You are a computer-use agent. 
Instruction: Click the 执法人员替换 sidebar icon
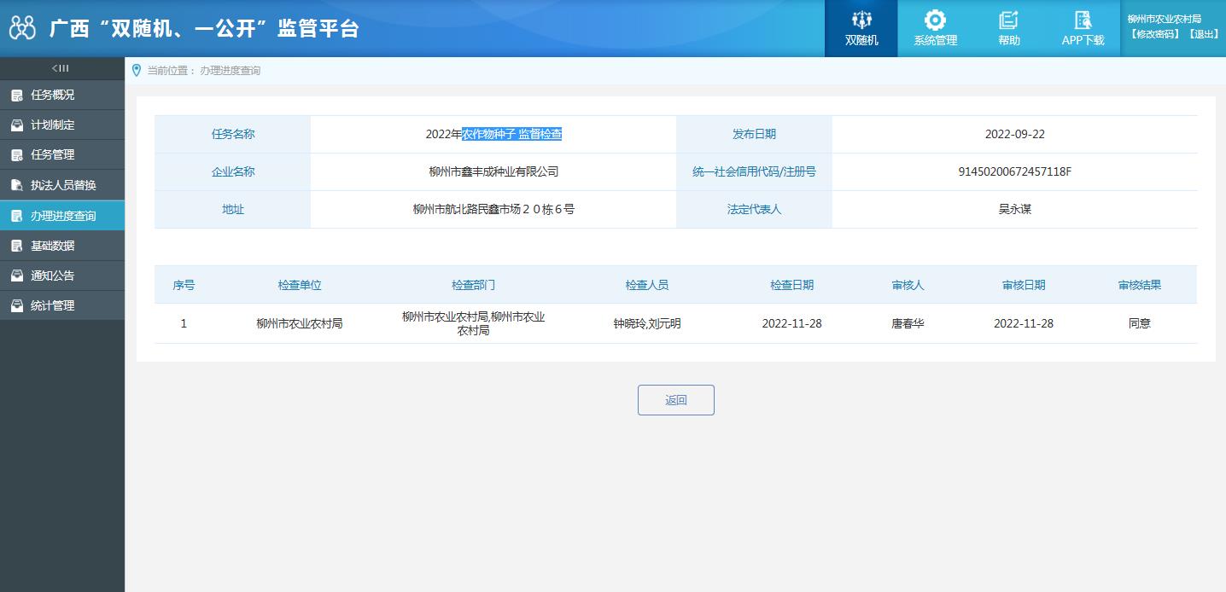click(x=17, y=185)
